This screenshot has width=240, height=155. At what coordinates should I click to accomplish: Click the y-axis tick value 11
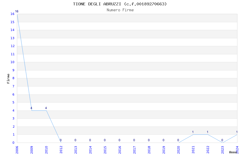click(12, 54)
